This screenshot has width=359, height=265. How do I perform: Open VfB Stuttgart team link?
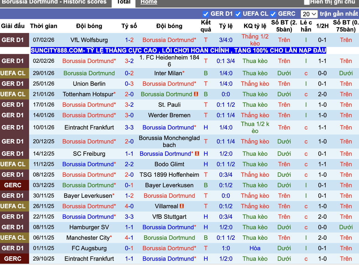tap(169, 217)
